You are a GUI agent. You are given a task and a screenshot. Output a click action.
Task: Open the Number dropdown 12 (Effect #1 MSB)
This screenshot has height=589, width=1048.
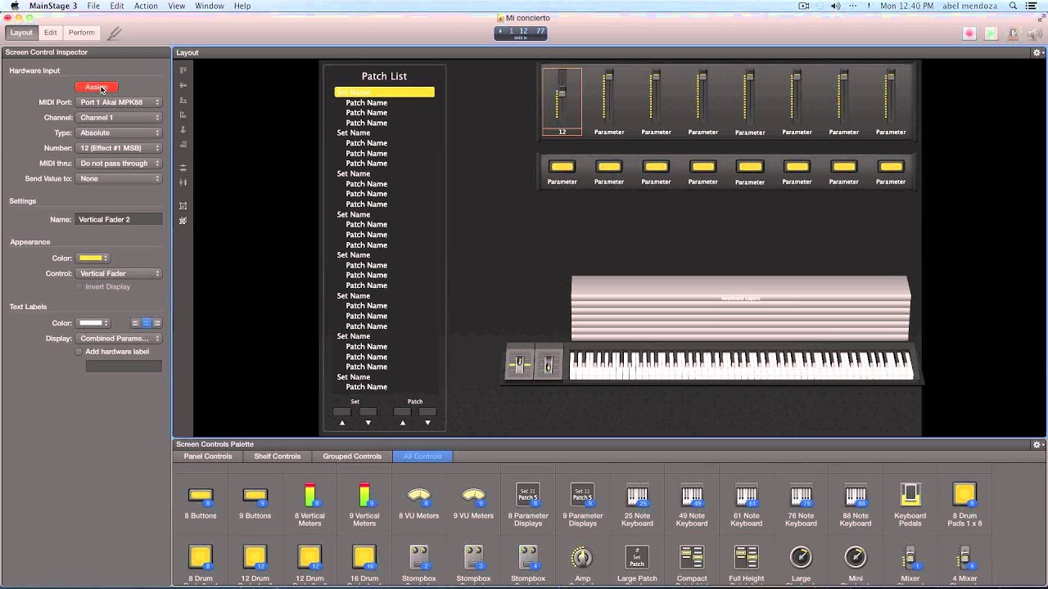pos(119,148)
